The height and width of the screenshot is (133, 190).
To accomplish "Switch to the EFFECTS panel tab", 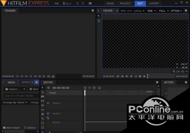I will [26, 82].
